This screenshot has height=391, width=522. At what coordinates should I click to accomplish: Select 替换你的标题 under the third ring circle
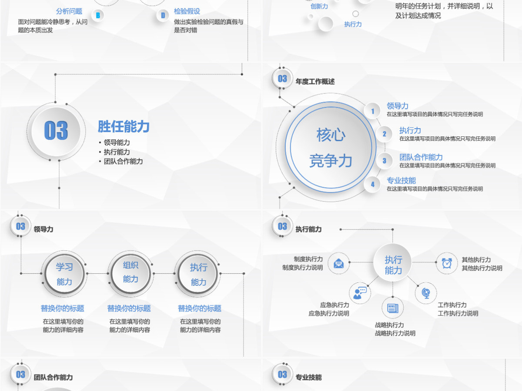pyautogui.click(x=200, y=308)
